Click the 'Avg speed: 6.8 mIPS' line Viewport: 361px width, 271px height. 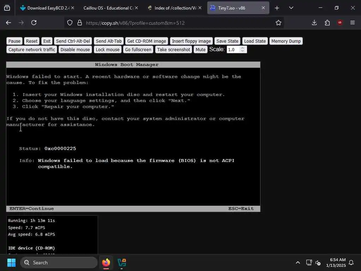tap(31, 234)
